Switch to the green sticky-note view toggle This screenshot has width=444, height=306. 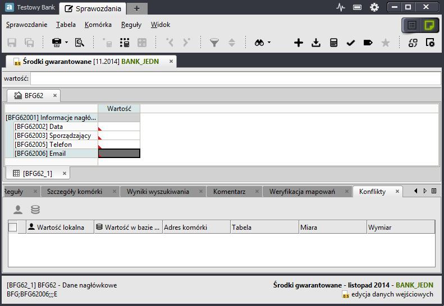[x=429, y=25]
